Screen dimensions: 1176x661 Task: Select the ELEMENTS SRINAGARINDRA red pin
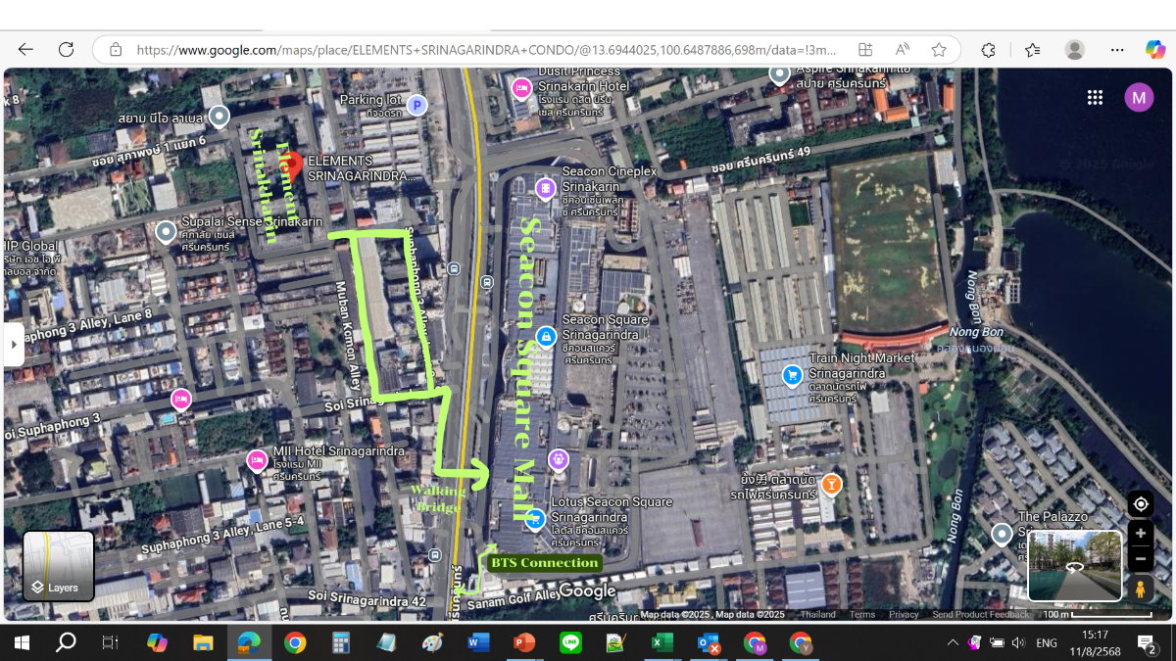point(291,165)
